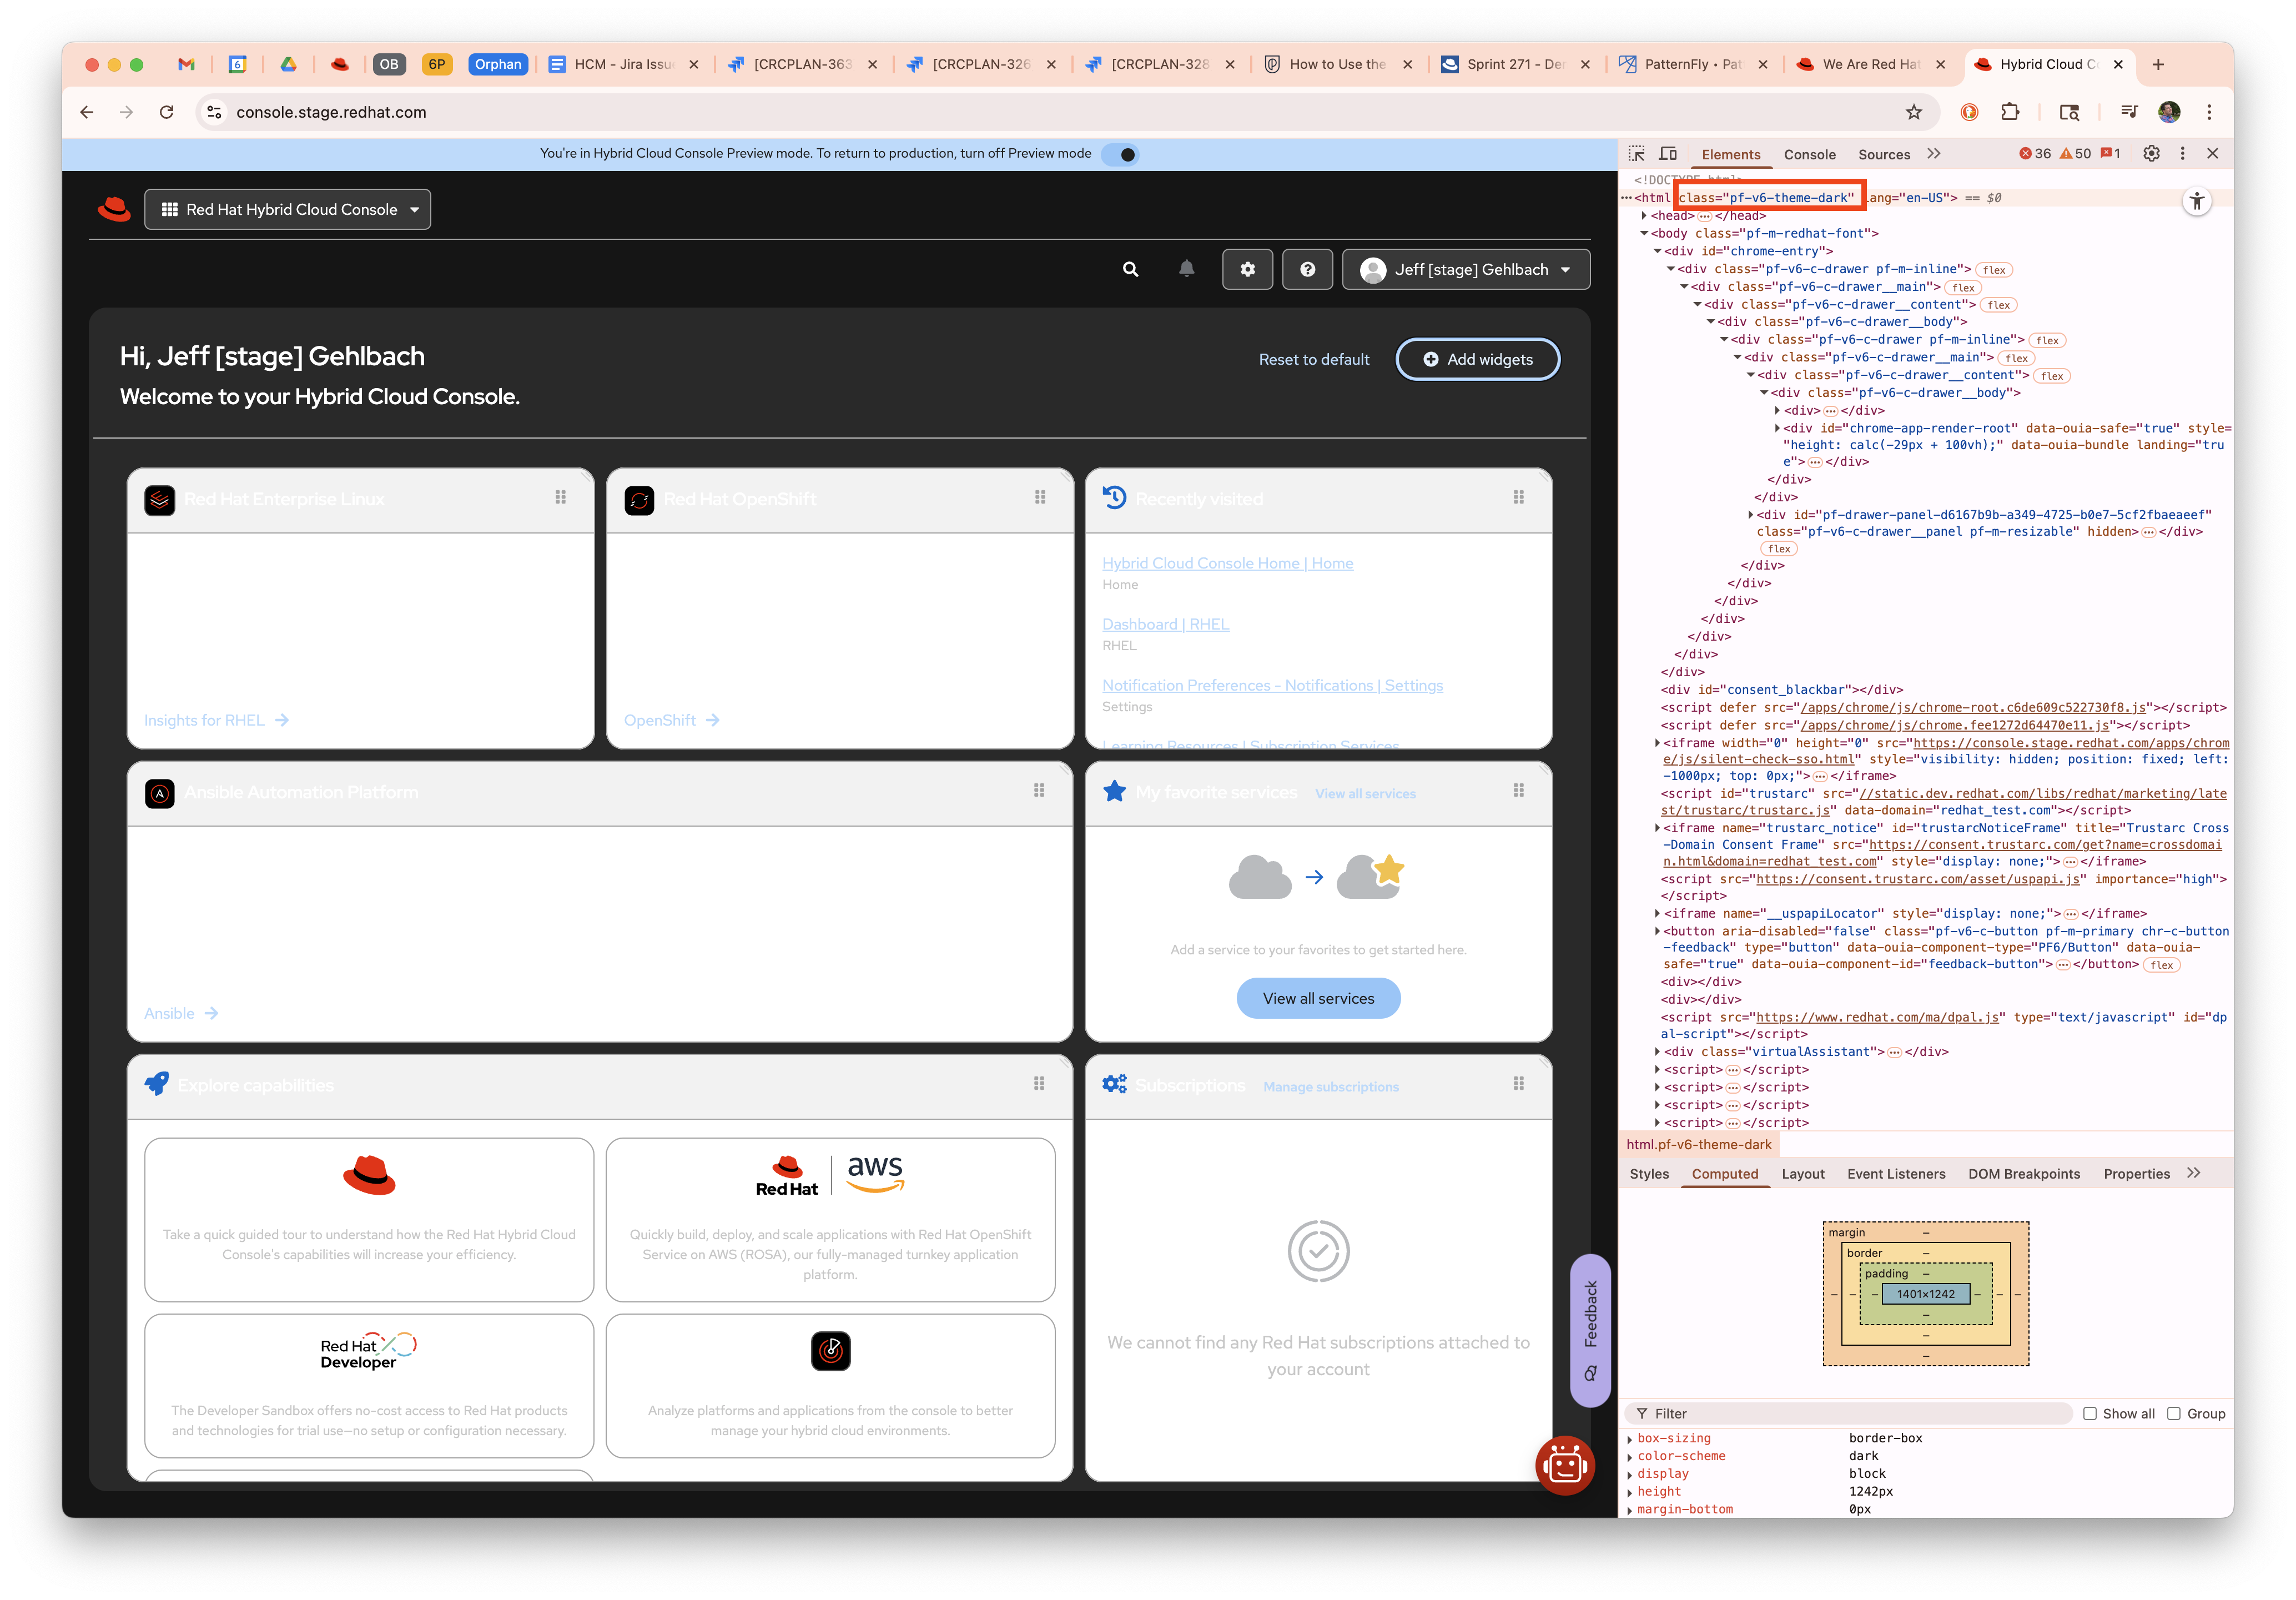Toggle the DevTools device toolbar icon

pyautogui.click(x=1668, y=154)
